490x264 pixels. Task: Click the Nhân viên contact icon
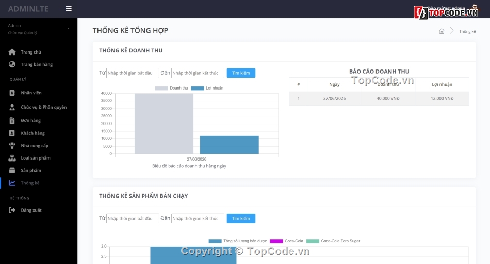pyautogui.click(x=12, y=93)
